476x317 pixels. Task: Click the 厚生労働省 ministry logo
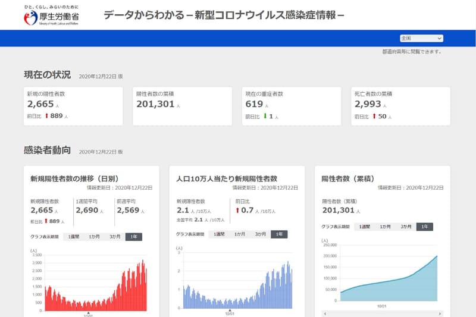51,15
